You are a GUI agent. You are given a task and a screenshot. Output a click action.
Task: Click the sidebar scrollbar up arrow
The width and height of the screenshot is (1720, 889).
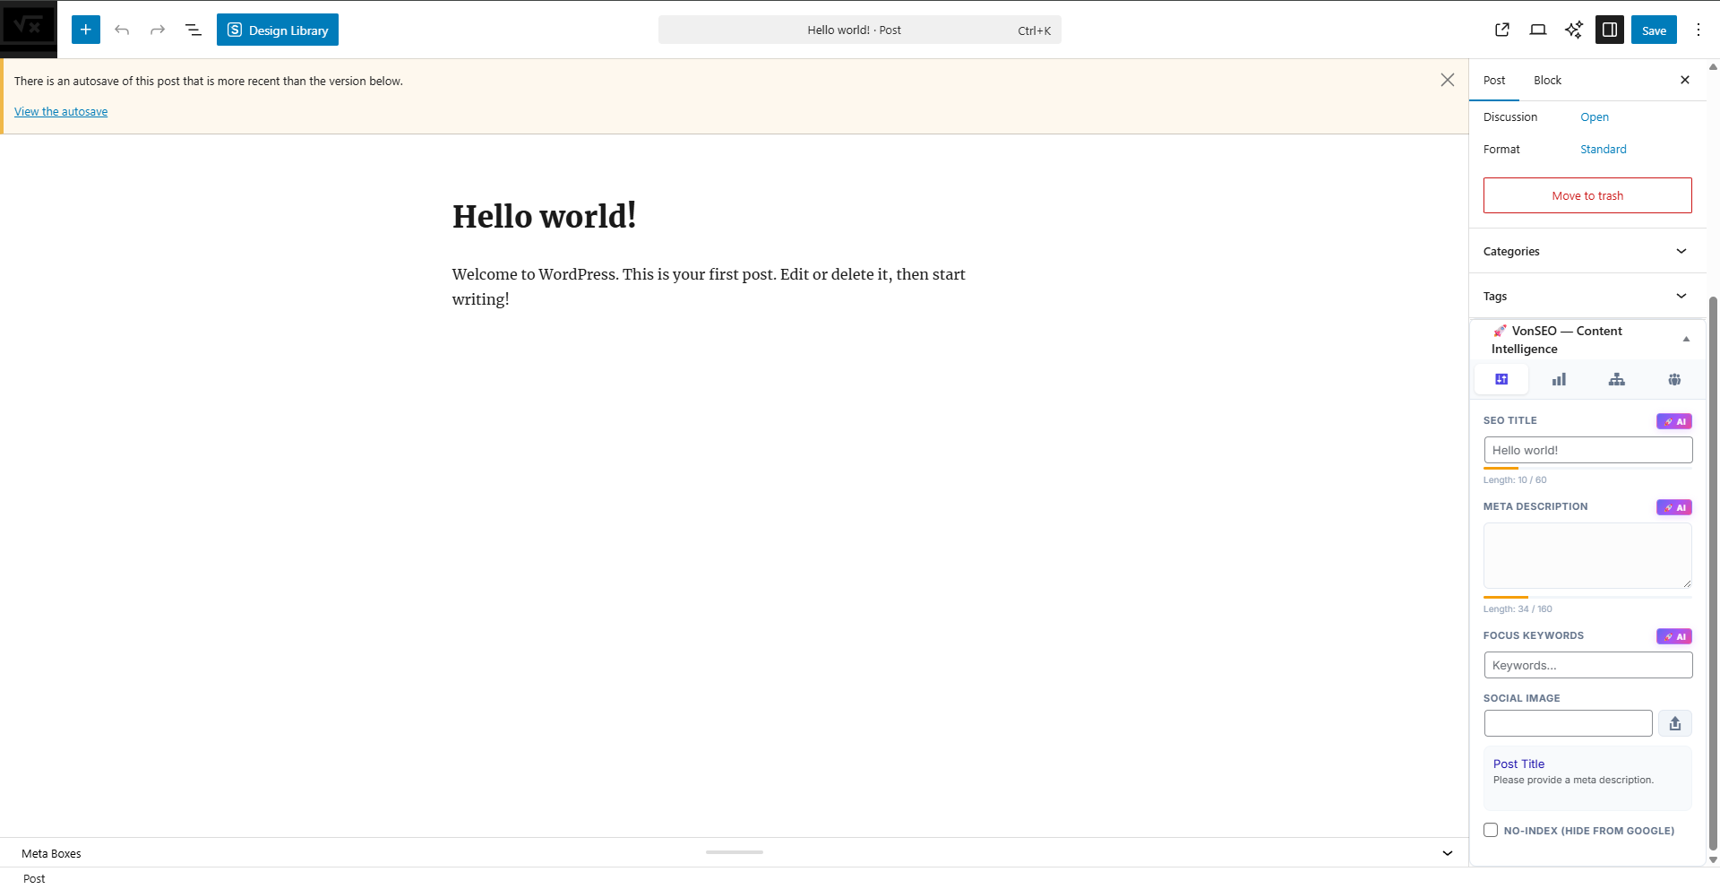1713,66
